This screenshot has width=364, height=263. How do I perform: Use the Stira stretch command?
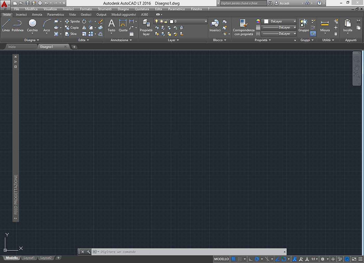71,34
